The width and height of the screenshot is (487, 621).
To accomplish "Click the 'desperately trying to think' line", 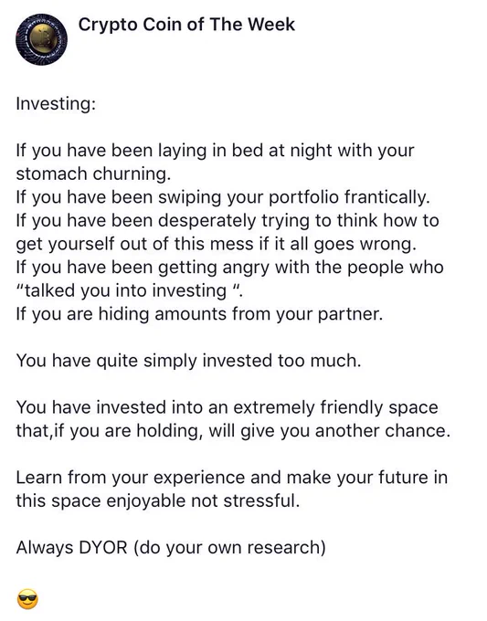I will [x=228, y=221].
